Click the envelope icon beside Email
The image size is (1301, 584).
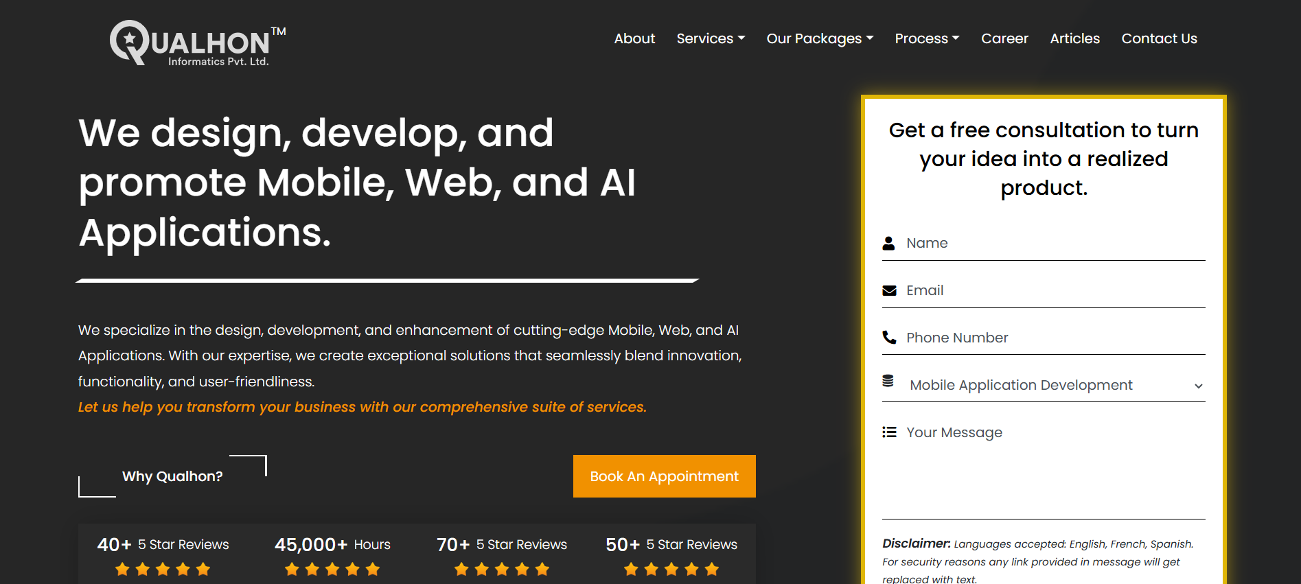click(889, 290)
